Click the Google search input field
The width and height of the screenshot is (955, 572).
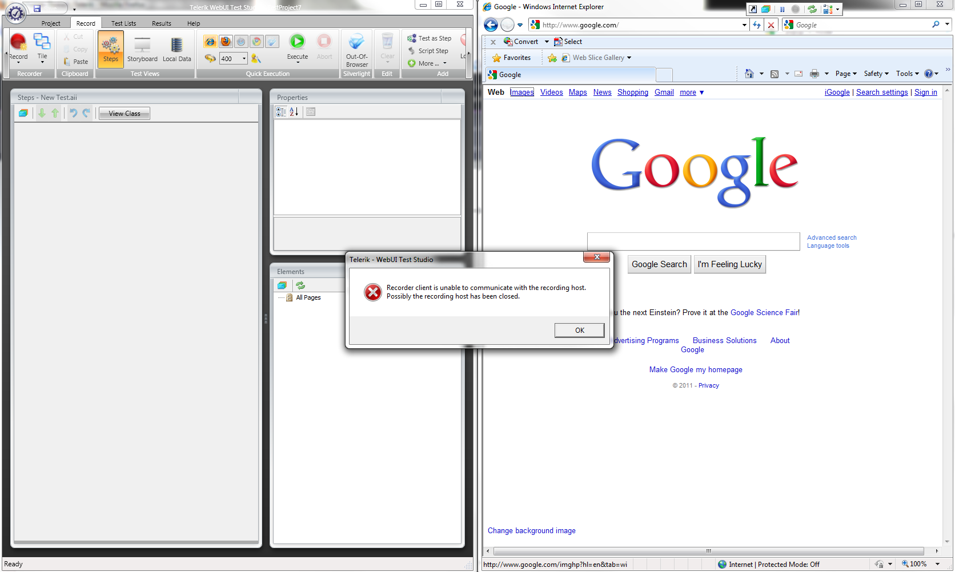[x=693, y=241]
